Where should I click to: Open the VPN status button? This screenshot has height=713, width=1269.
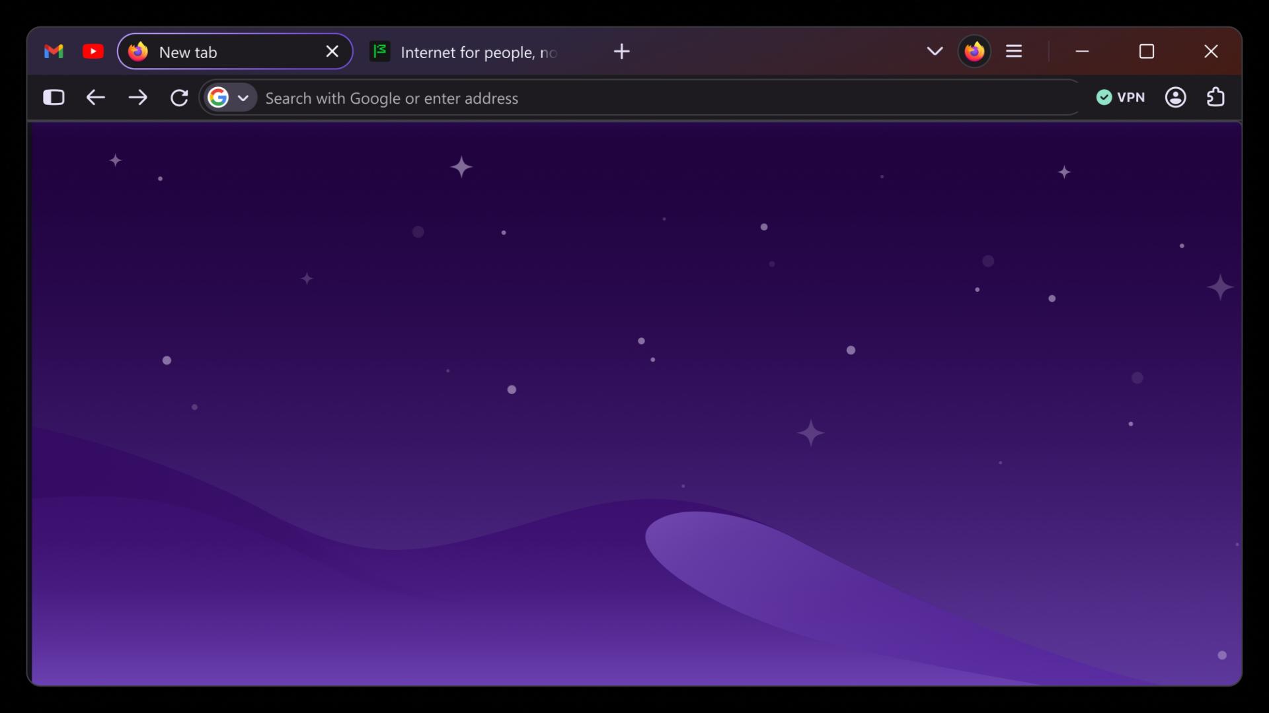(1120, 98)
